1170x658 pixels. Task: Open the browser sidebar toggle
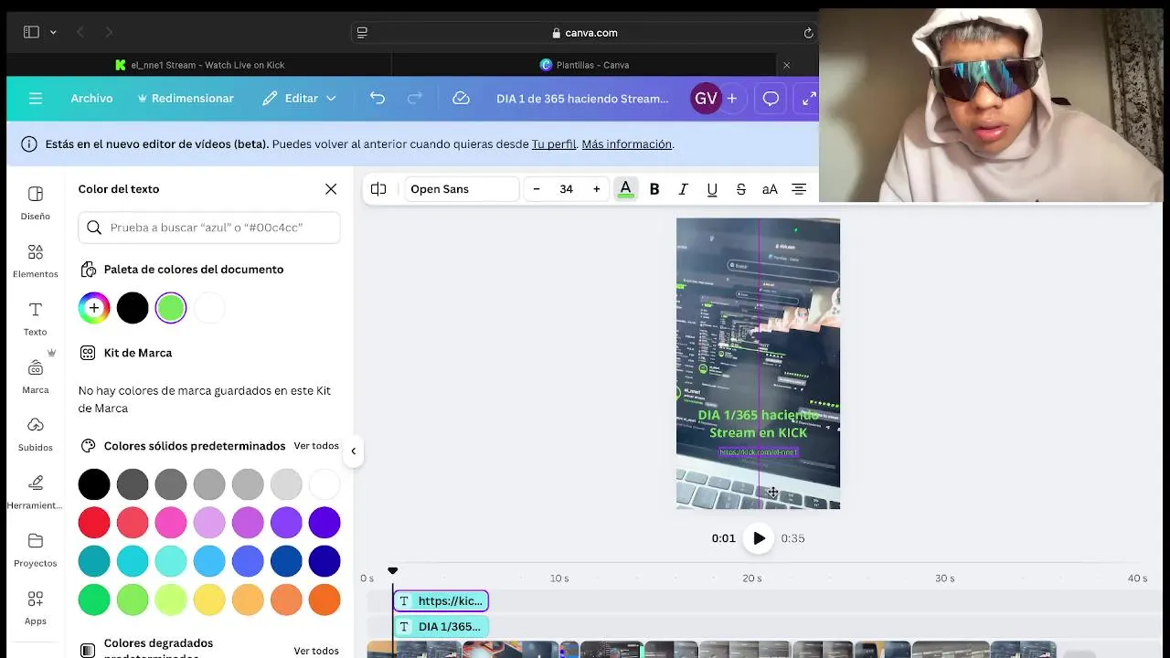coord(31,32)
